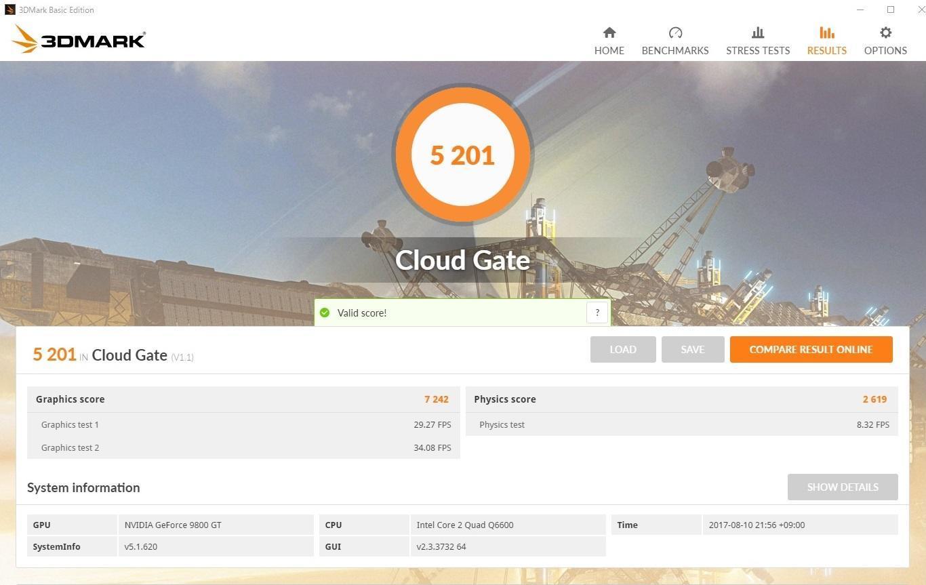Click the v5.1.620 SystemInfo value

(x=216, y=546)
